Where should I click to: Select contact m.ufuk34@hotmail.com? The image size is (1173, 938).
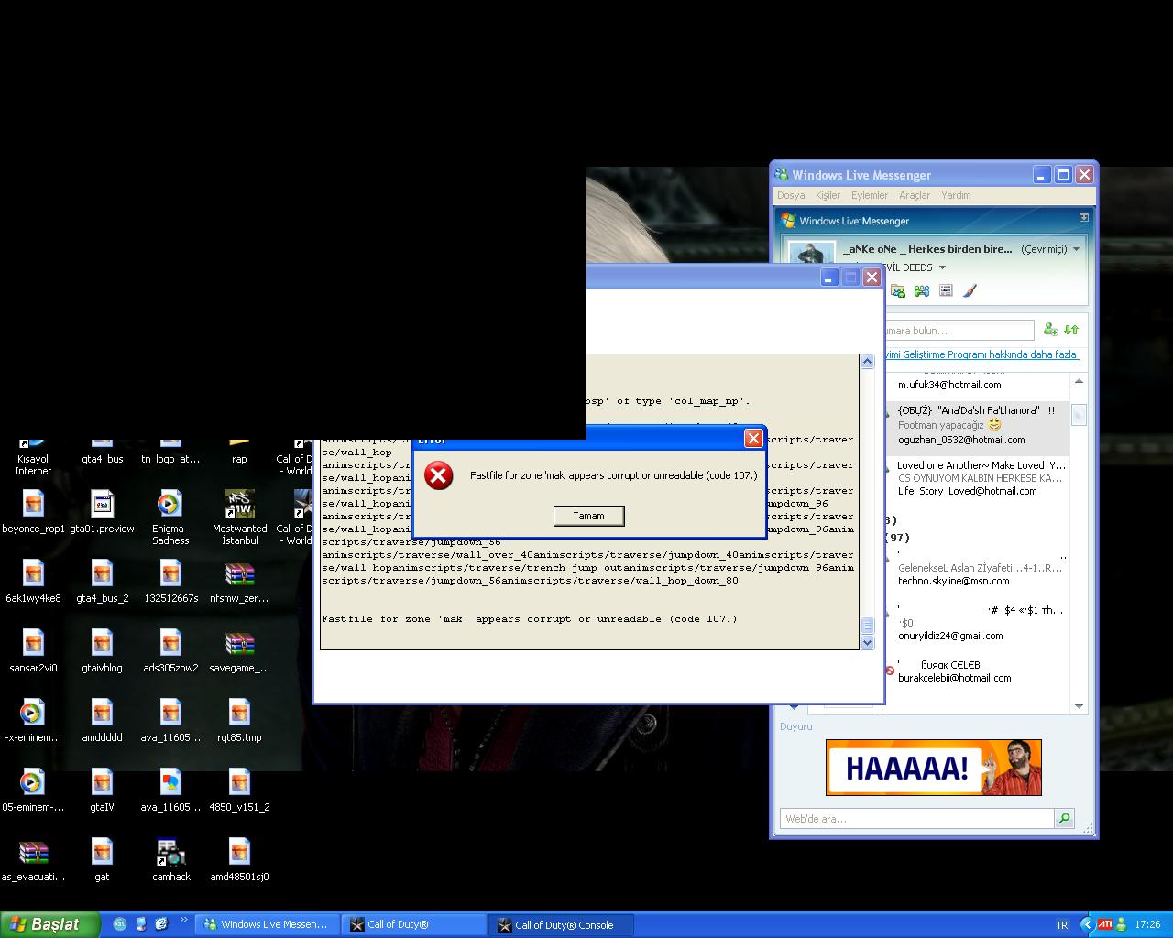pos(949,385)
